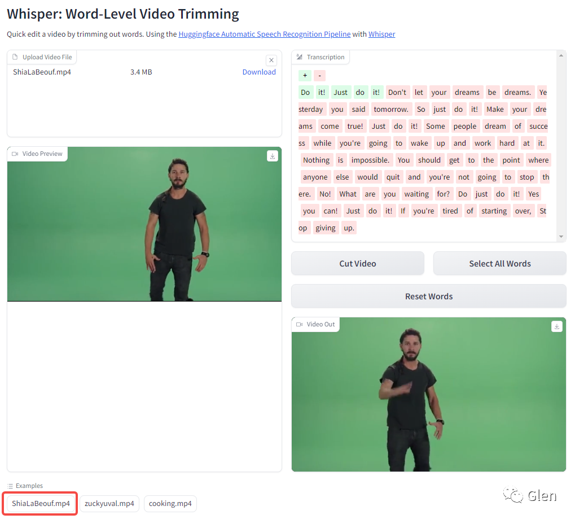
Task: Toggle the word "point" in transcription
Action: 511,160
